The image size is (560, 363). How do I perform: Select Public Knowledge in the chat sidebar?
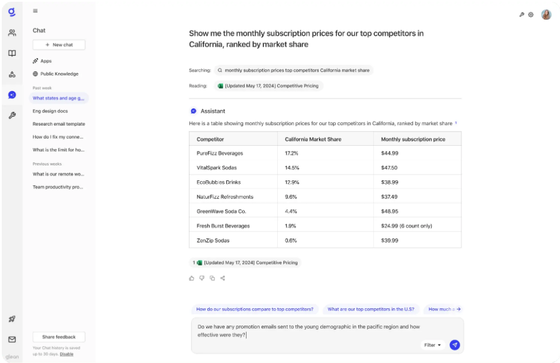pyautogui.click(x=59, y=74)
